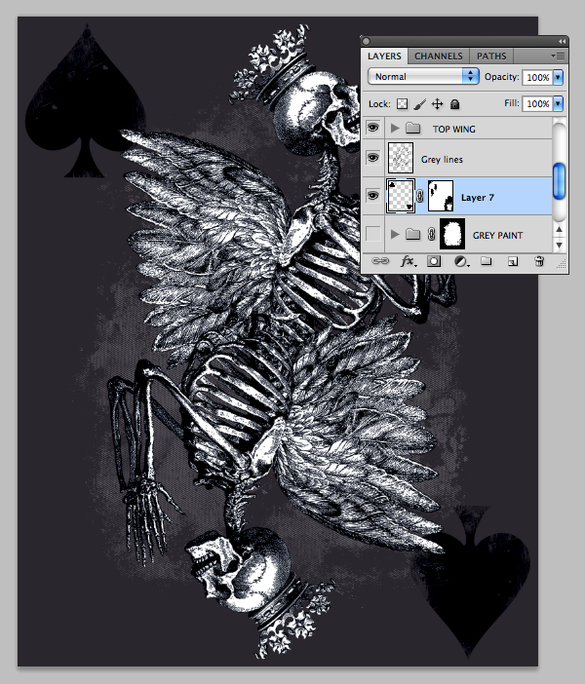Expand the GREY PAINT group
This screenshot has width=585, height=684.
(395, 234)
